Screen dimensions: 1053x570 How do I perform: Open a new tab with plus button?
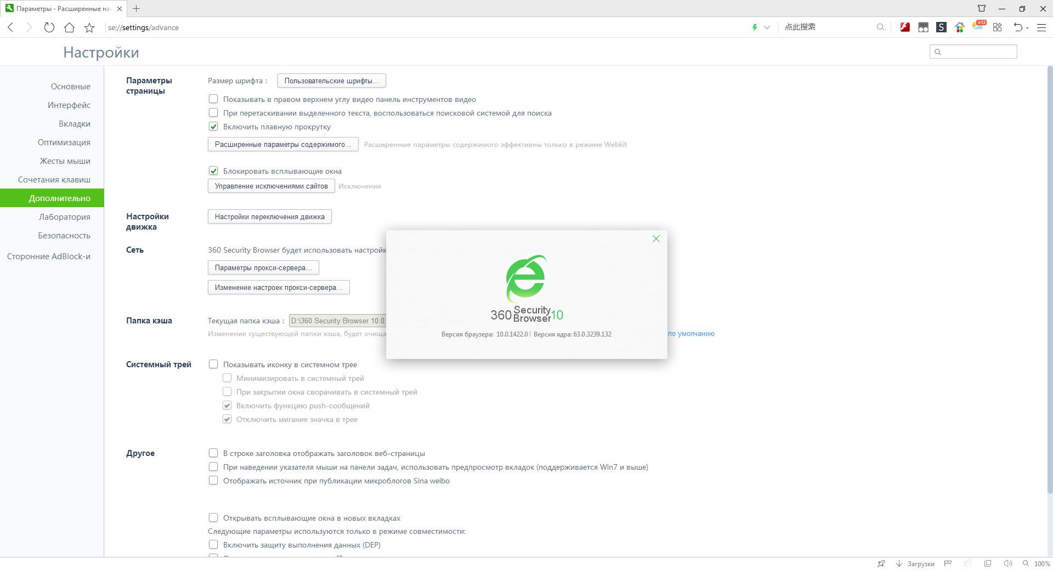point(137,8)
